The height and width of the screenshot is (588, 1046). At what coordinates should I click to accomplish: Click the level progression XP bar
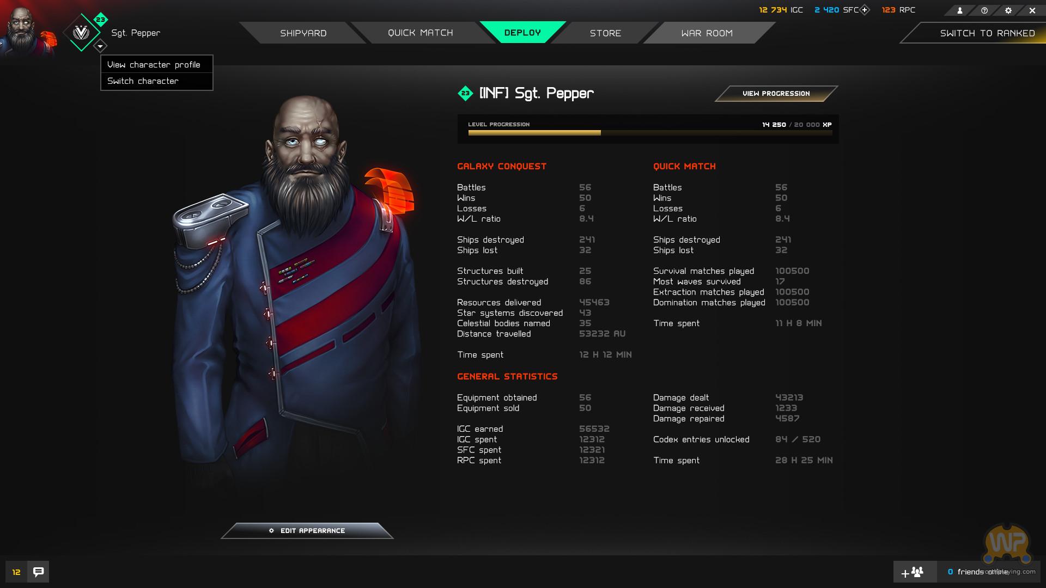coord(650,133)
